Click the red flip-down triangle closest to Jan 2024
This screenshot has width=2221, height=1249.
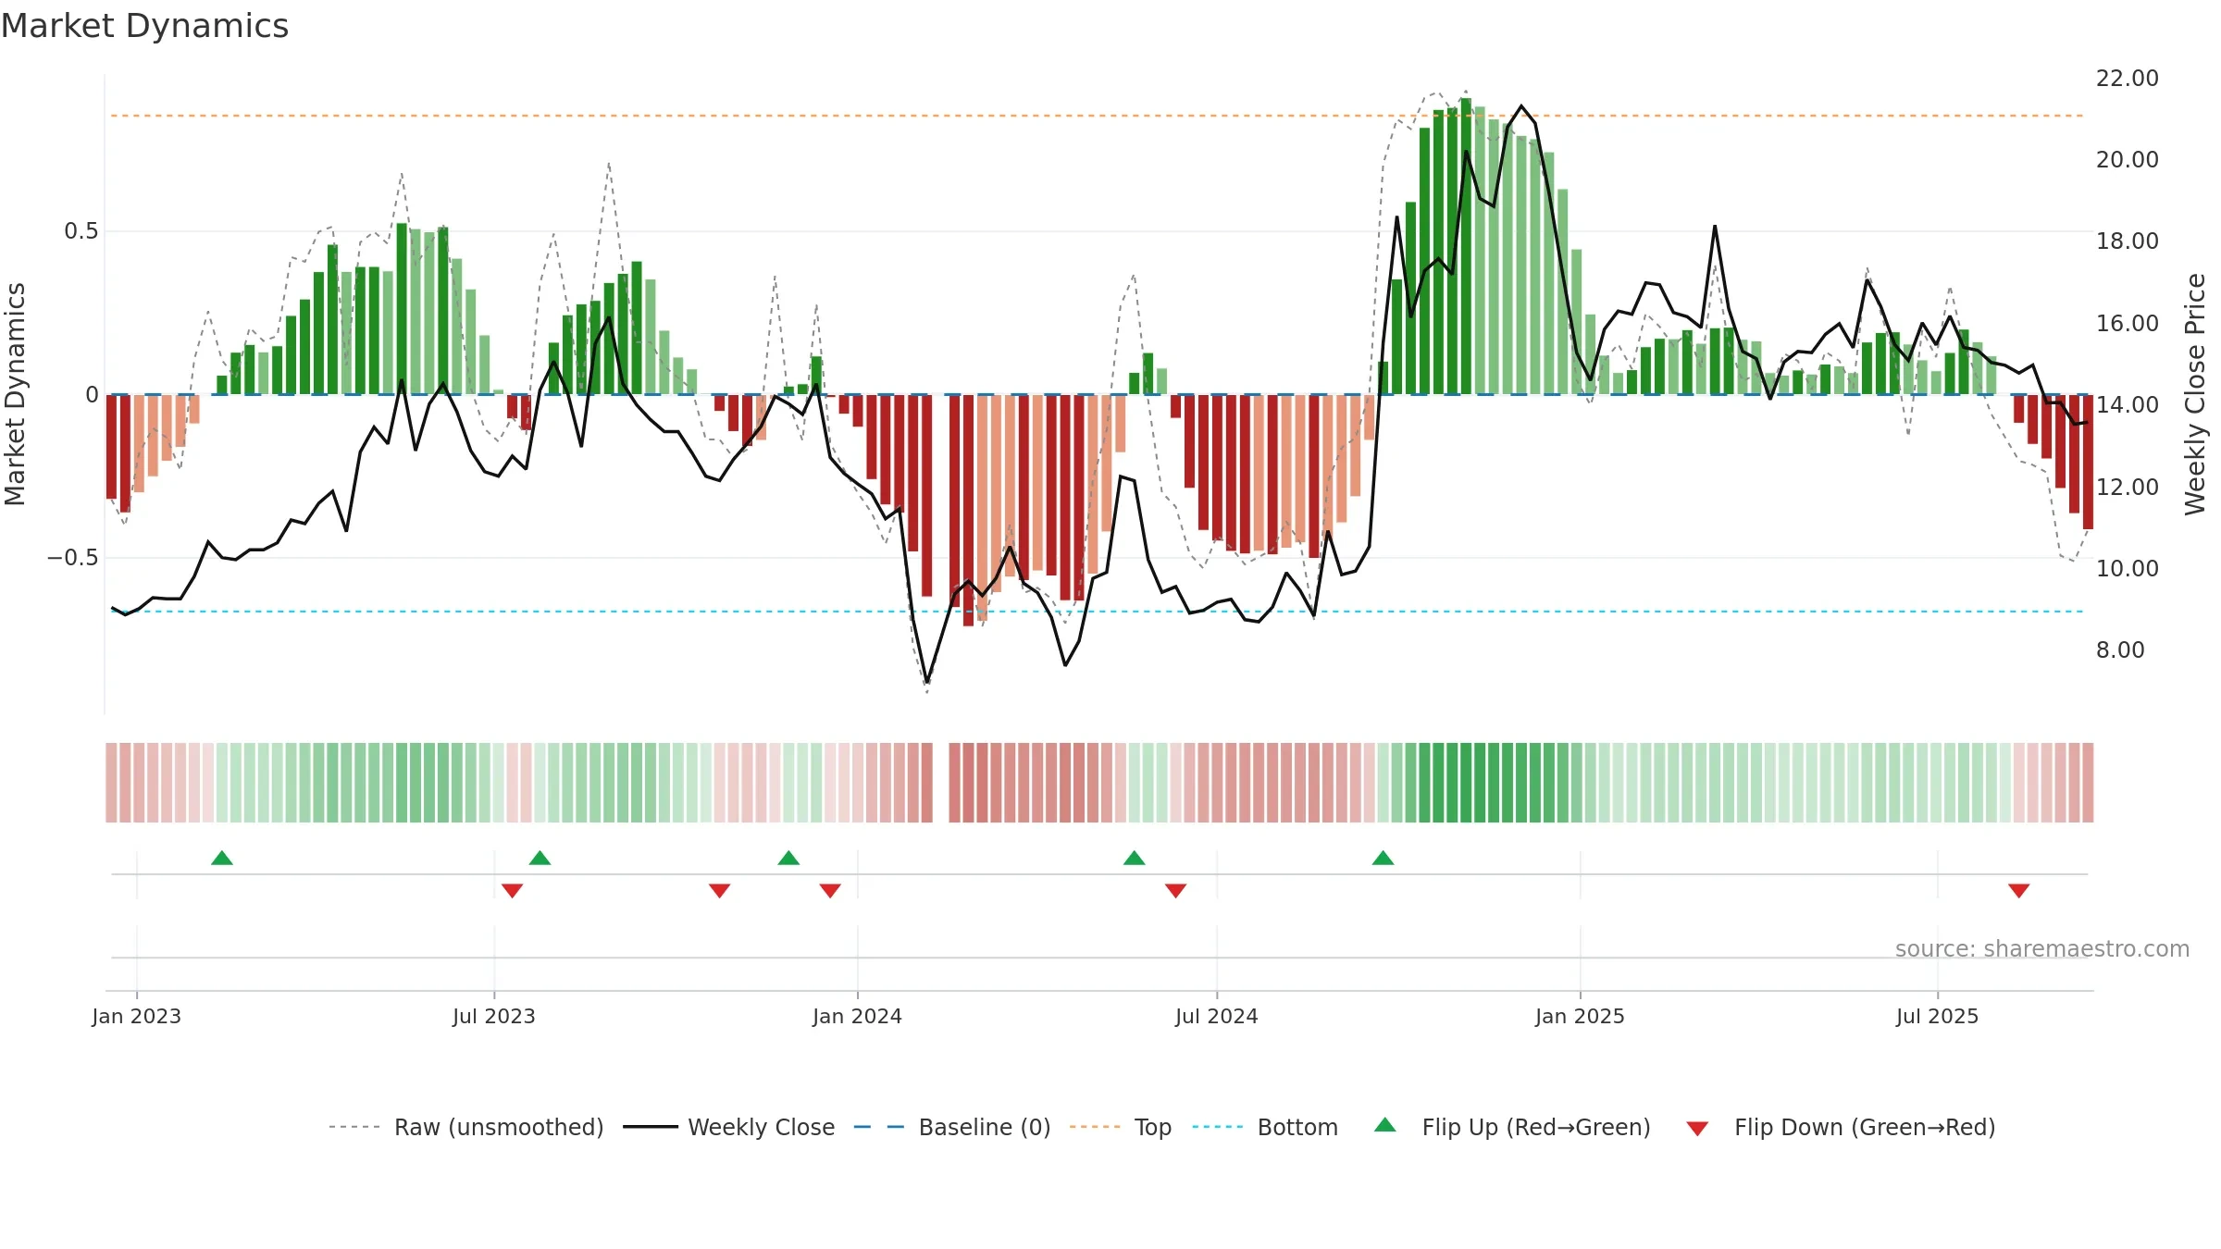830,890
